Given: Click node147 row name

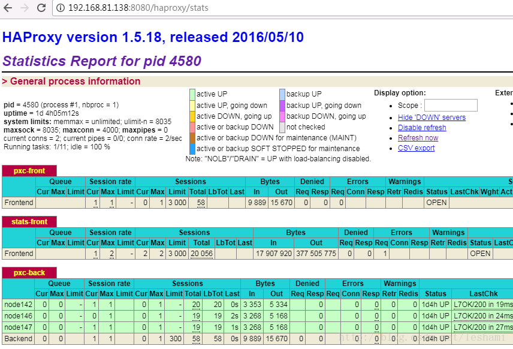Looking at the screenshot, I should (x=19, y=327).
